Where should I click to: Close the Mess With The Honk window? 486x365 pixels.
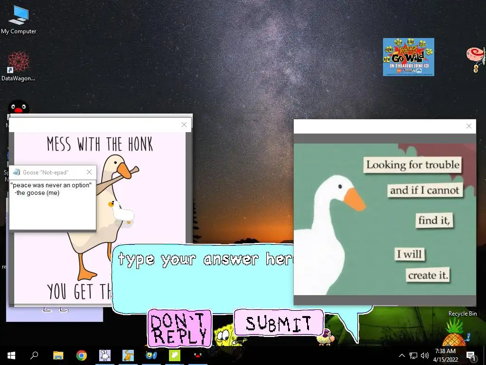184,125
